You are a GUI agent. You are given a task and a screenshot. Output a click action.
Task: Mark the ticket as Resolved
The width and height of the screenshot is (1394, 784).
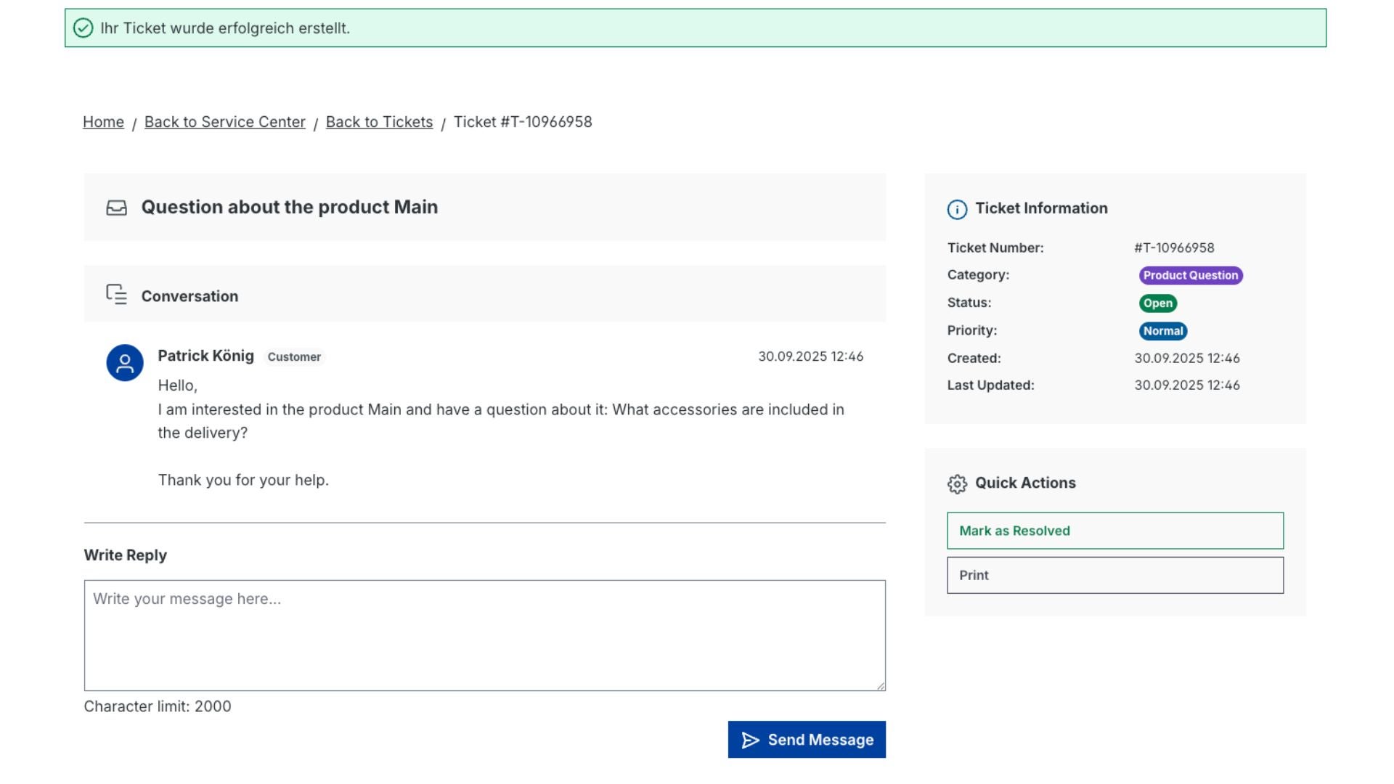(x=1114, y=531)
